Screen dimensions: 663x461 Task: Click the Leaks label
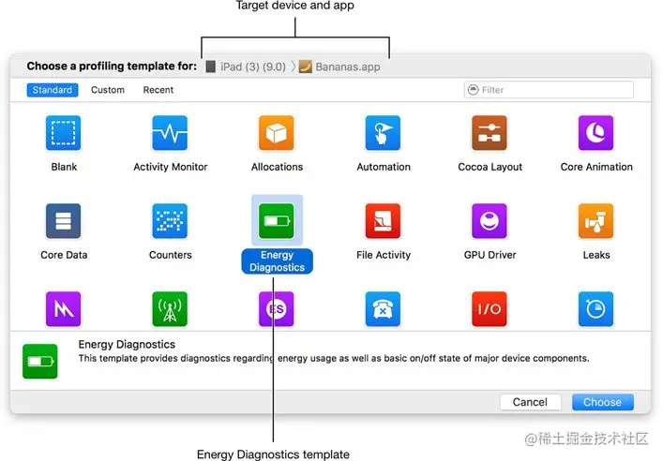[596, 255]
